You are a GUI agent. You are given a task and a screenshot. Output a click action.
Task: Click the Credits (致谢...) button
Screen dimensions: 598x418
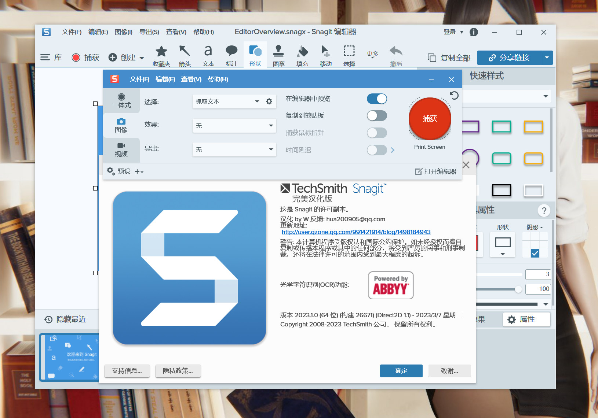tap(449, 371)
